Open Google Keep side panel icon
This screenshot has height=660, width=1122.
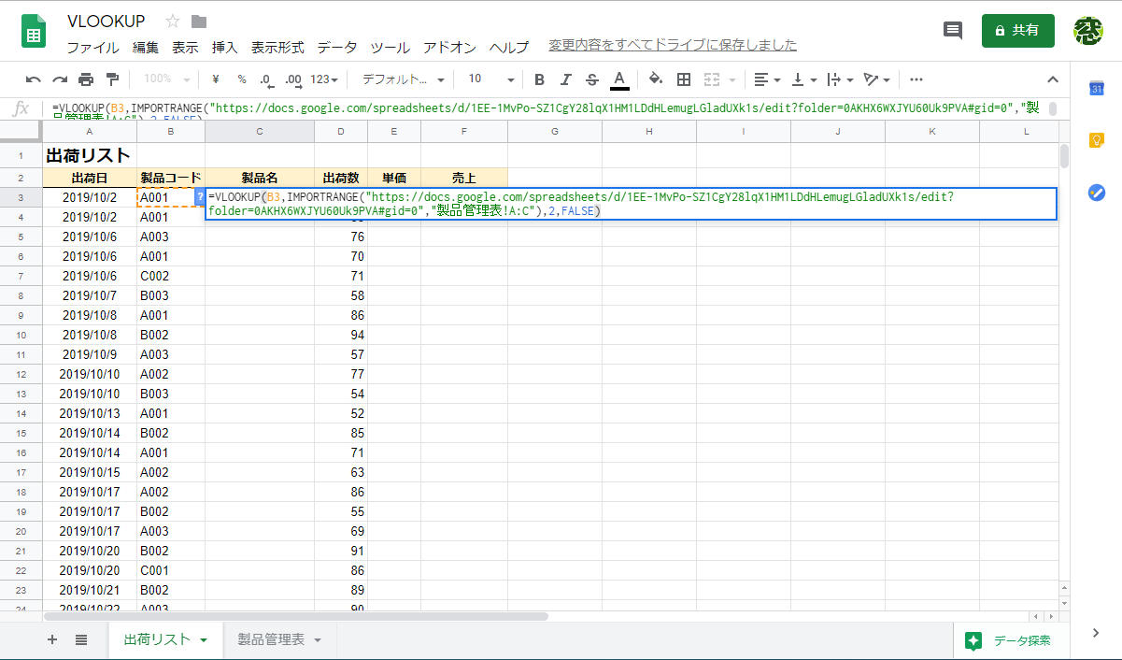tap(1097, 140)
